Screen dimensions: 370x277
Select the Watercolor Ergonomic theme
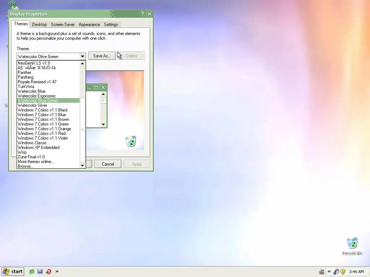[48, 96]
